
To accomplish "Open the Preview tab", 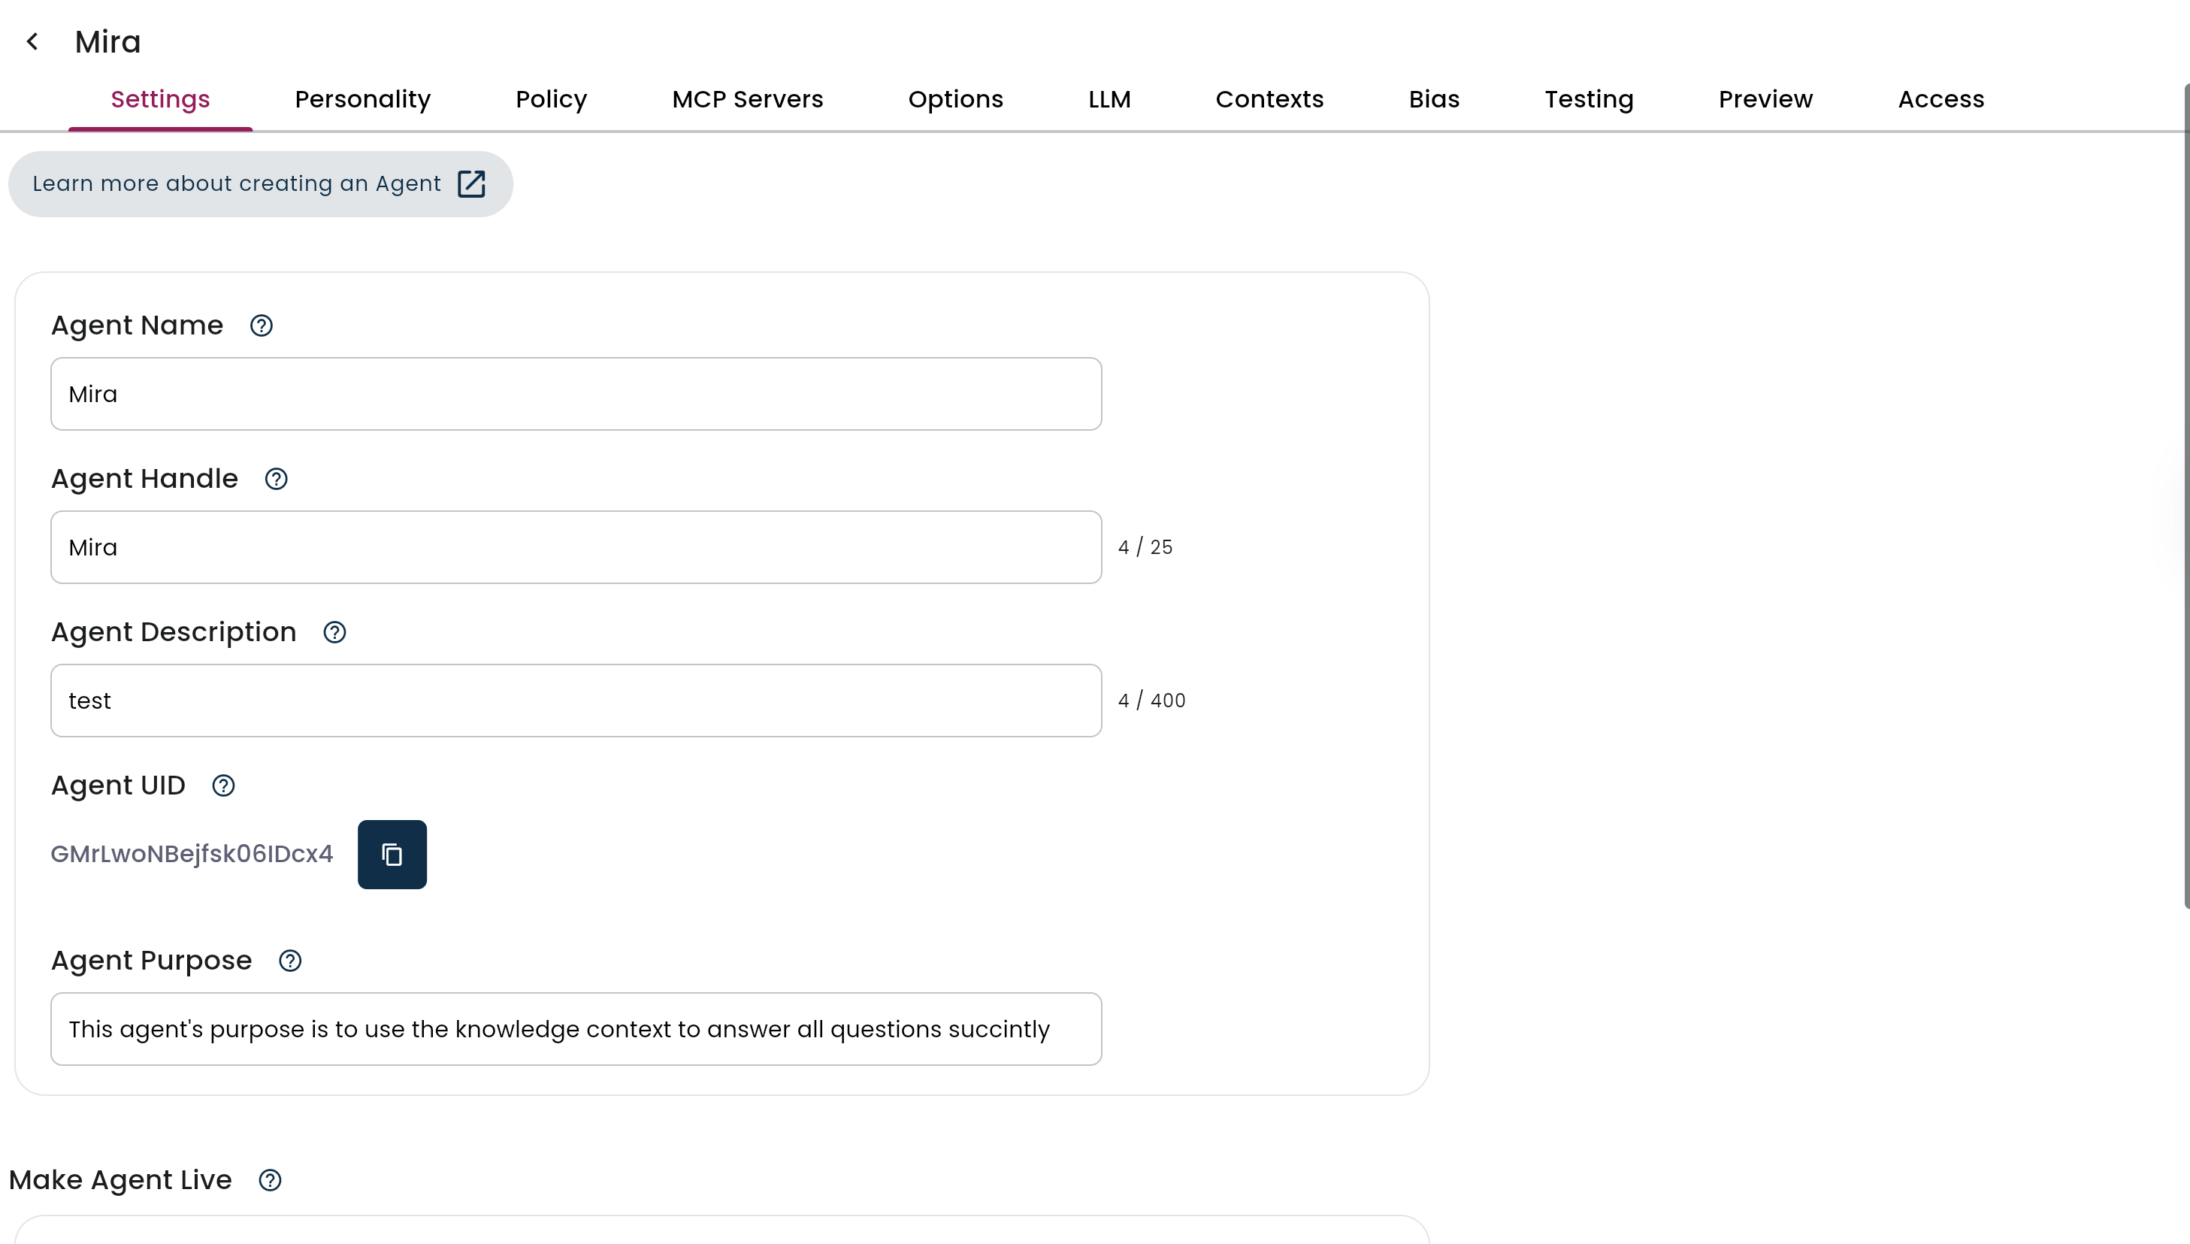I will pyautogui.click(x=1765, y=99).
